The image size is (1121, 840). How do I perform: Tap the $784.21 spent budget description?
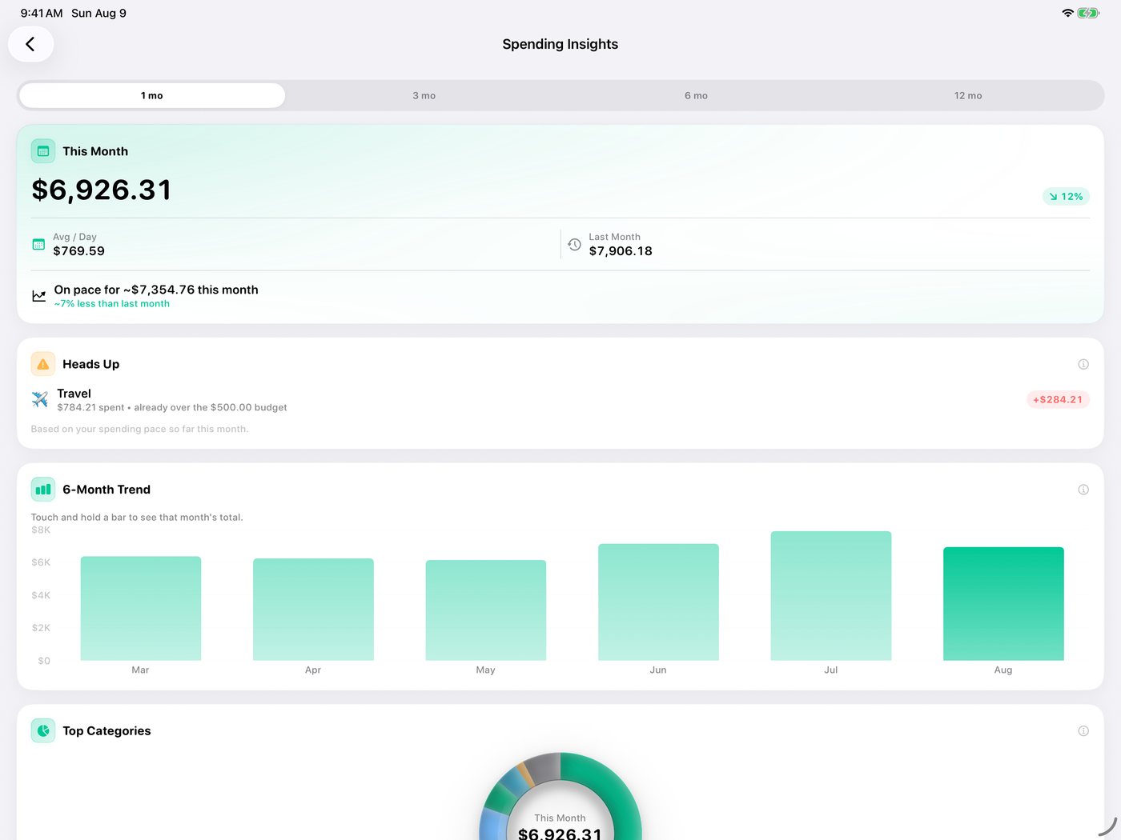click(172, 407)
